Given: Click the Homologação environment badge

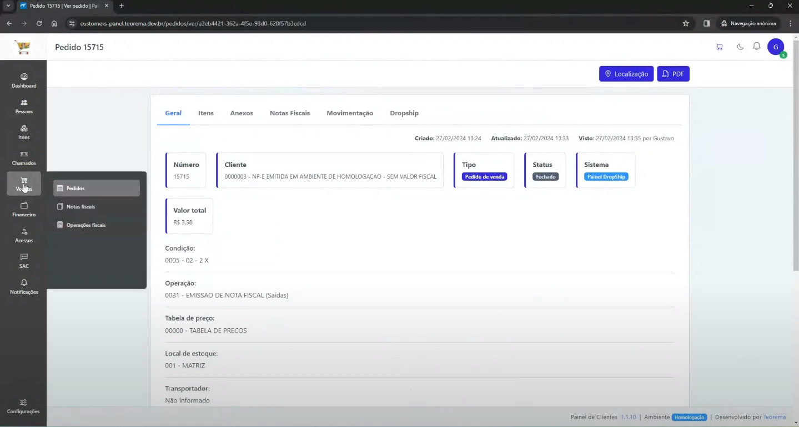Looking at the screenshot, I should coord(690,417).
